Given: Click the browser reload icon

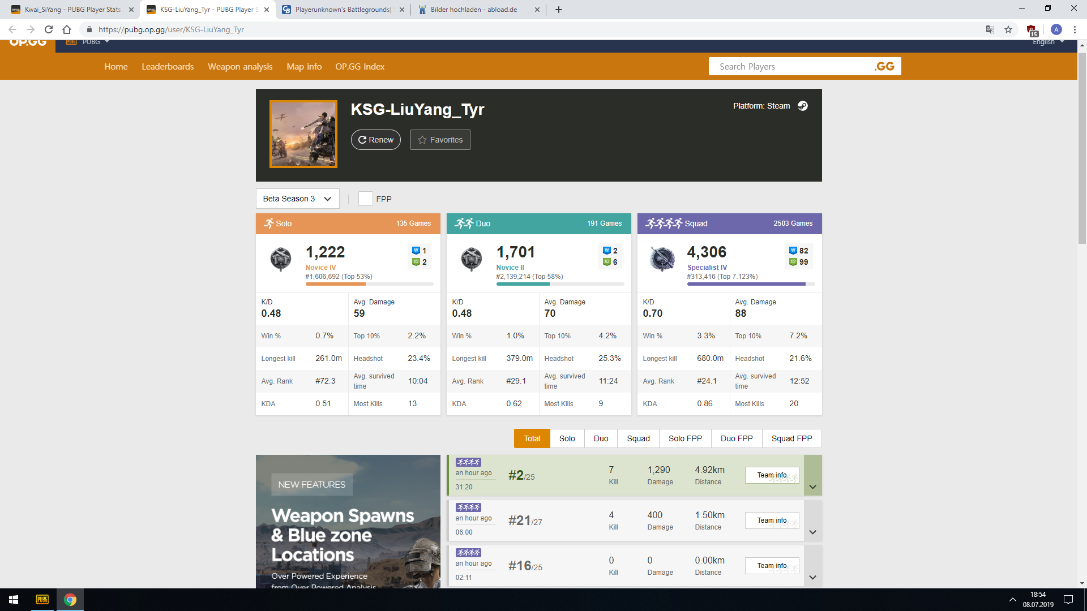Looking at the screenshot, I should 49,29.
